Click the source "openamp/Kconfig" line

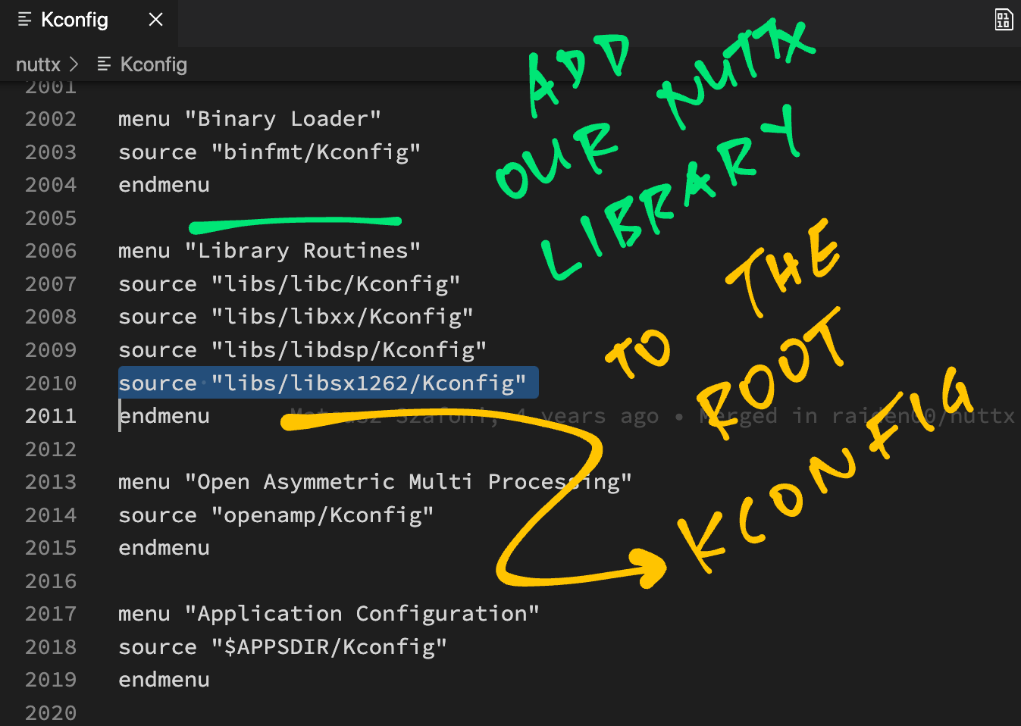(x=276, y=515)
